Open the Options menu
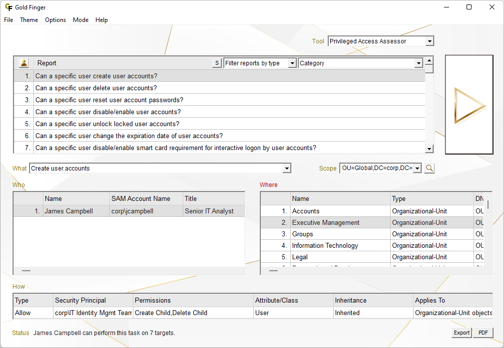The image size is (504, 348). (55, 20)
